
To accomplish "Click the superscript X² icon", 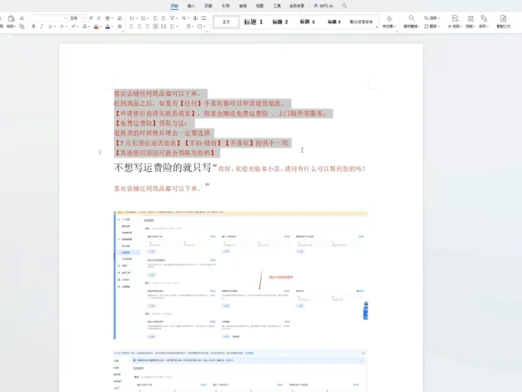I will (x=73, y=27).
